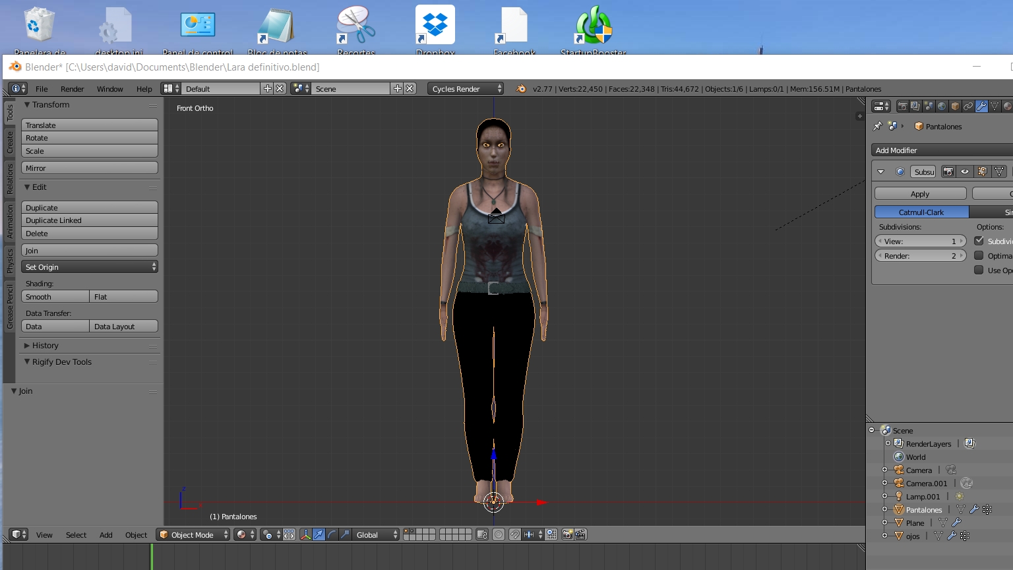Toggle lock camera and layers to scene
The height and width of the screenshot is (570, 1013).
coord(482,534)
